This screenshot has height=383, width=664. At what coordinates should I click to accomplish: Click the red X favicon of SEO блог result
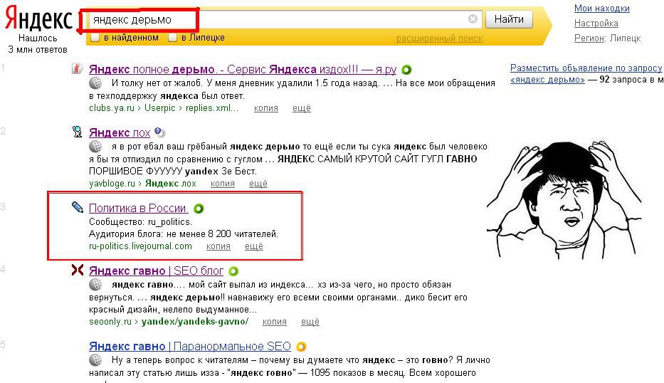point(77,270)
